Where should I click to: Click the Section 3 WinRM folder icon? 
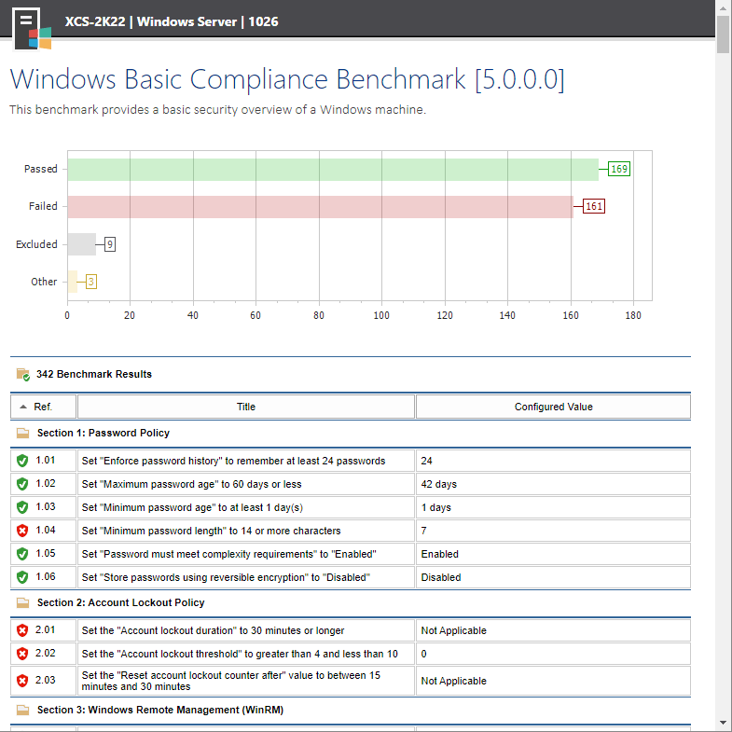pyautogui.click(x=22, y=710)
